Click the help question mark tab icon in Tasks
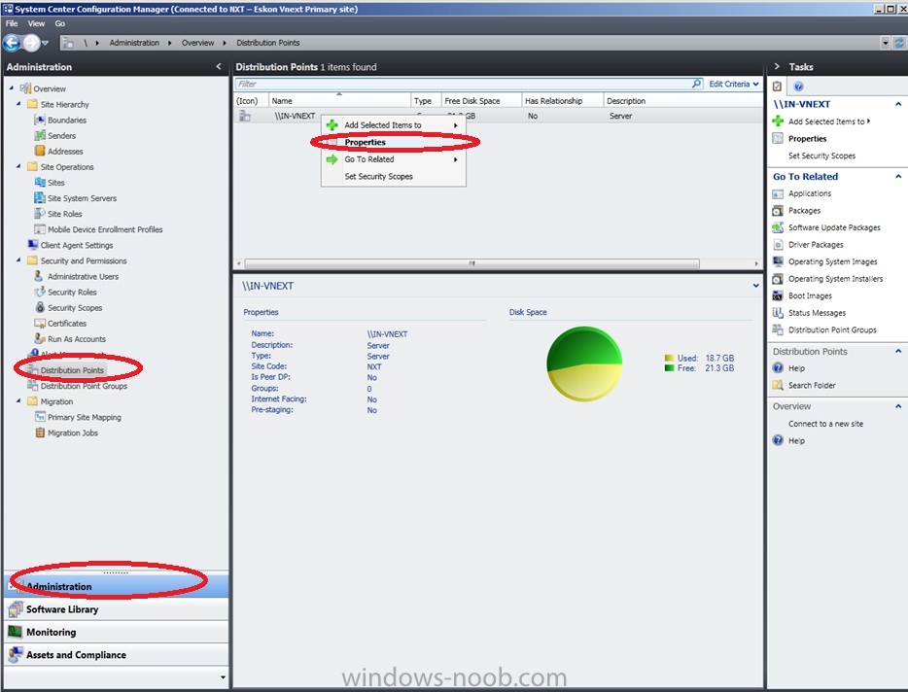This screenshot has width=908, height=692. 798,86
